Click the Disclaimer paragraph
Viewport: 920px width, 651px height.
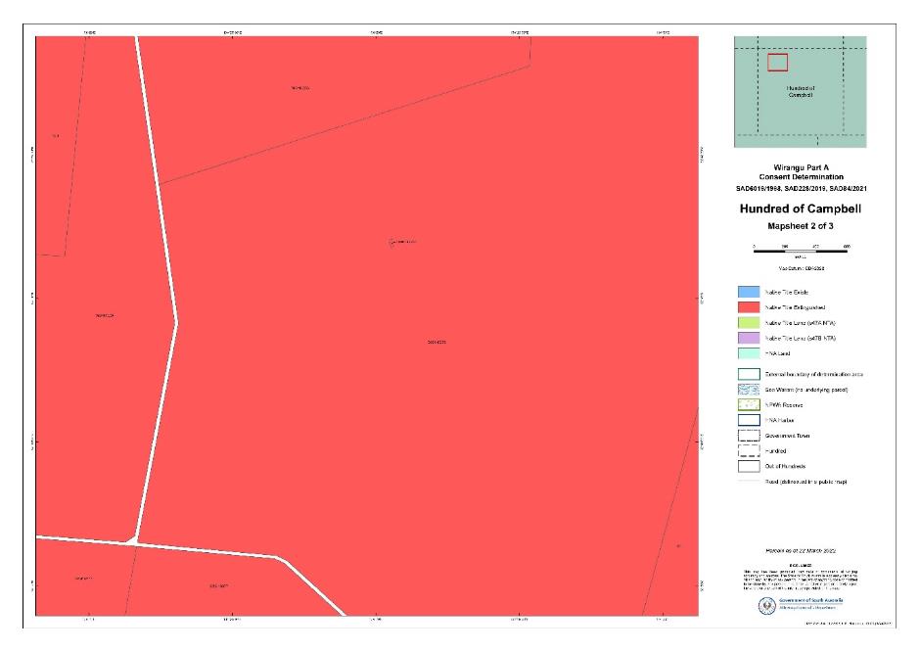point(801,579)
